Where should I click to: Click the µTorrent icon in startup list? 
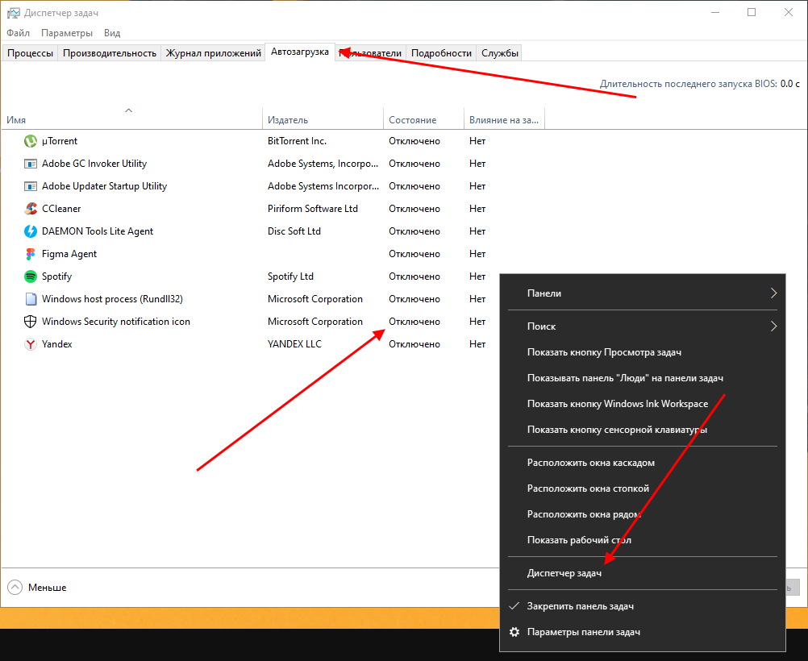(x=31, y=141)
